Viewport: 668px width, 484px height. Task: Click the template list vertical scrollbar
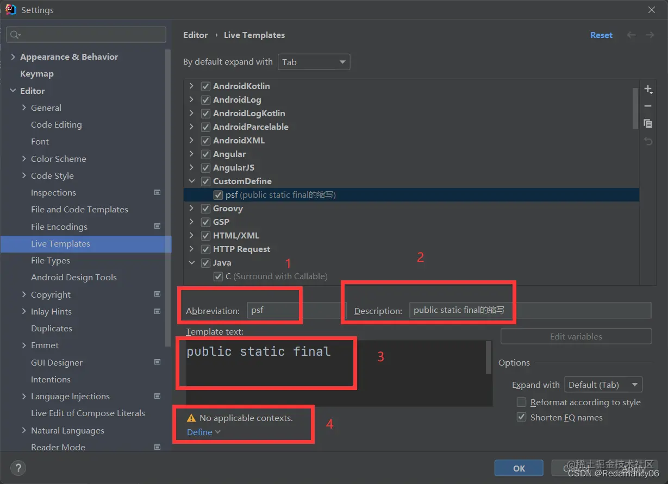click(x=635, y=109)
